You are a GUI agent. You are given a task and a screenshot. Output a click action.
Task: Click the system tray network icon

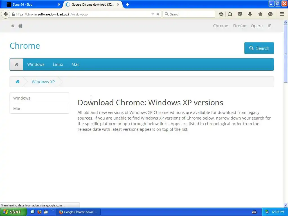tap(267, 212)
